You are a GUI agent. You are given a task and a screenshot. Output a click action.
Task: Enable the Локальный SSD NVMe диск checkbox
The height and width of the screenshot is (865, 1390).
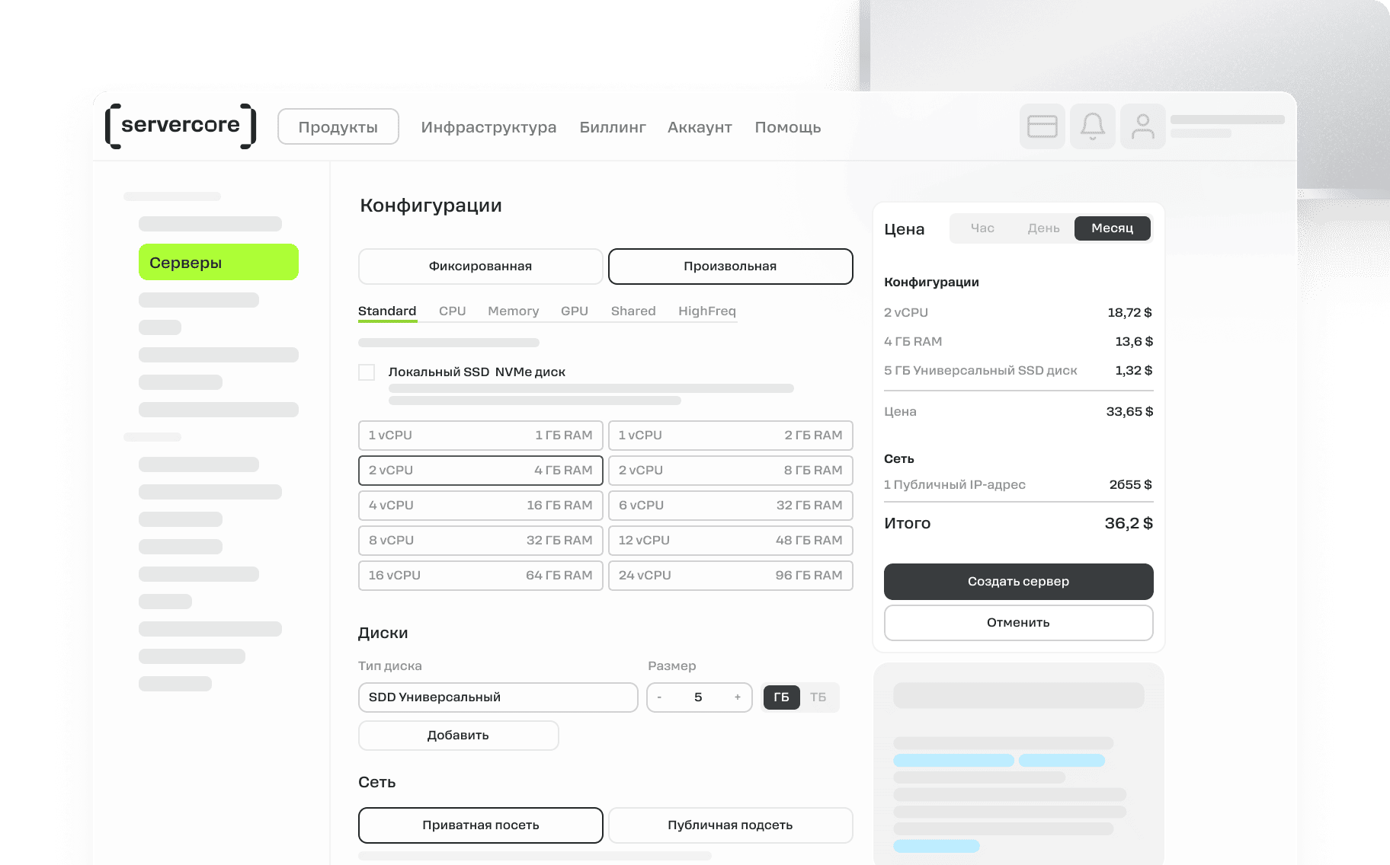click(x=367, y=372)
